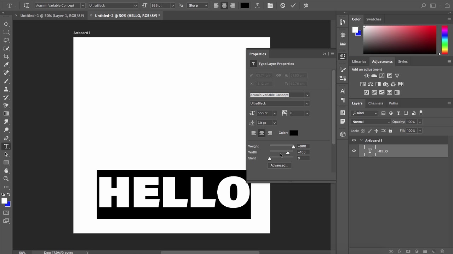Add a Curves adjustment
This screenshot has height=254, width=453.
pyautogui.click(x=382, y=75)
